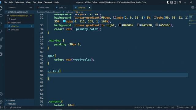The width and height of the screenshot is (196, 110).
Task: Click the .nav-bar selector text
Action: pos(54,41)
